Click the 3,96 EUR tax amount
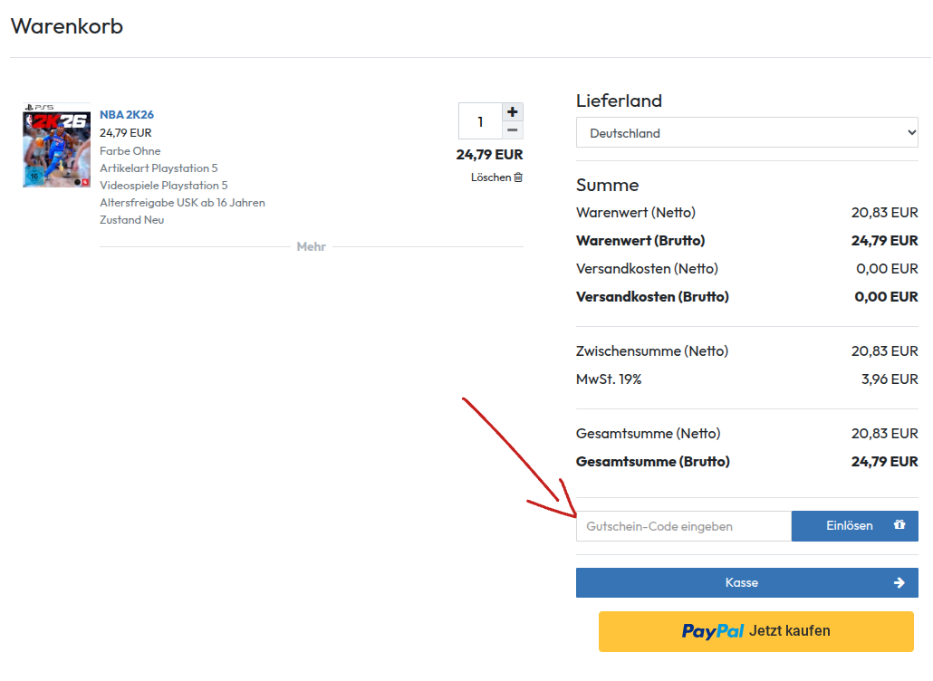 pos(890,379)
